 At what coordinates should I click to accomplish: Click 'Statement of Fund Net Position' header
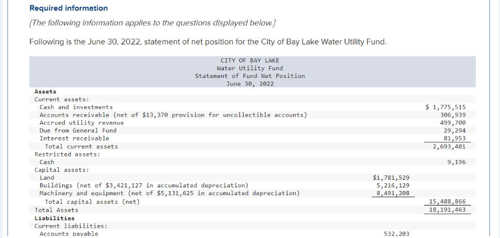(x=250, y=76)
